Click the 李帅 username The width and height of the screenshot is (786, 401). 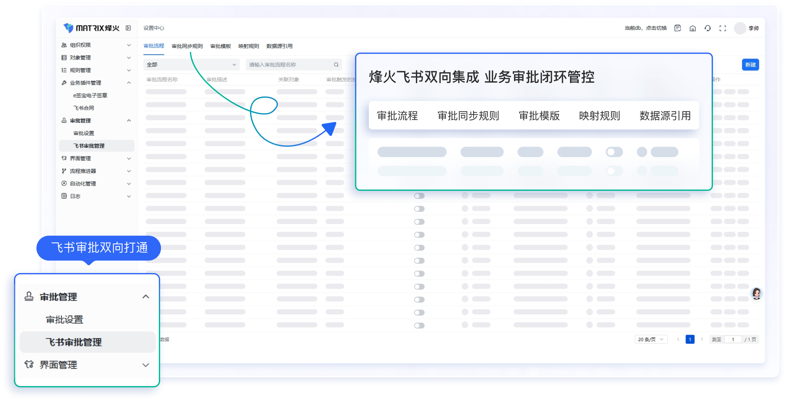754,28
